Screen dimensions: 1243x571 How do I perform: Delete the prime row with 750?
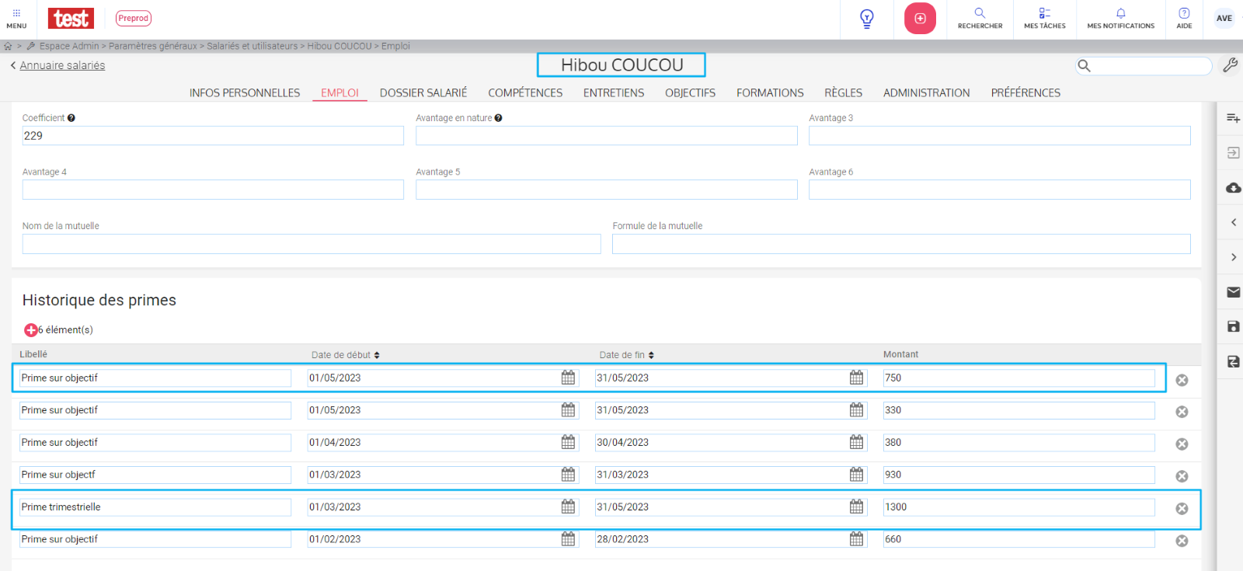pos(1182,380)
